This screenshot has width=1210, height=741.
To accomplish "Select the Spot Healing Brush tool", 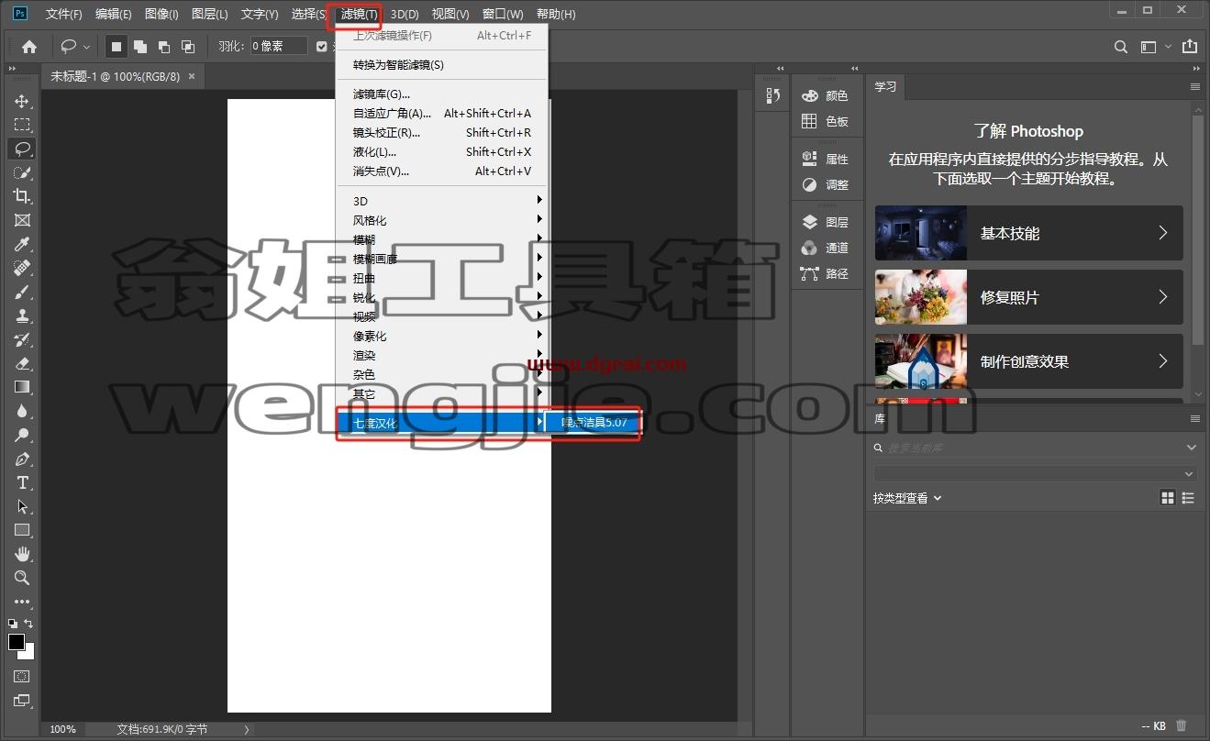I will point(22,268).
